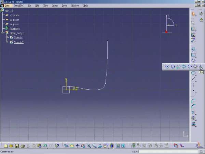The height and width of the screenshot is (154, 205).
Task: Activate the Select arrow tool
Action: tap(193, 14)
